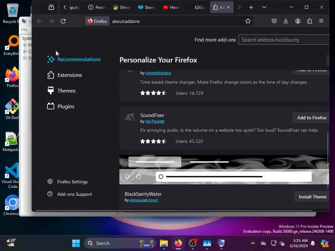Click the add-ons page vertical scrollbar

coord(328,160)
